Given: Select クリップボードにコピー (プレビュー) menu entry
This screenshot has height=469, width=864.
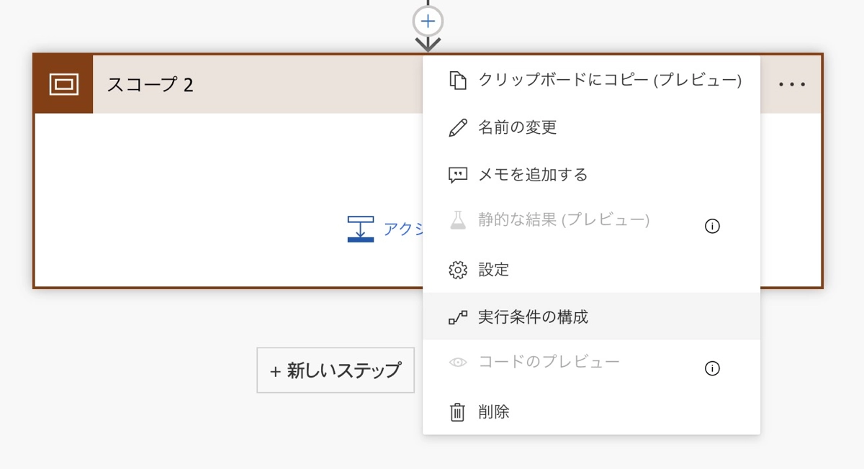Looking at the screenshot, I should coord(609,80).
